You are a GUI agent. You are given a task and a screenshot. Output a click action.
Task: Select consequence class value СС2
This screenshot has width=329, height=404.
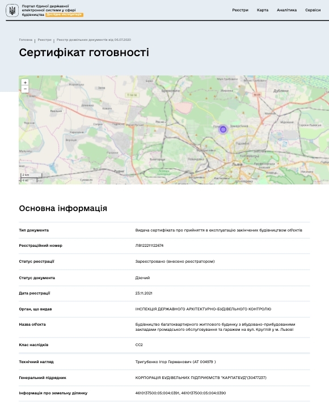pos(139,345)
